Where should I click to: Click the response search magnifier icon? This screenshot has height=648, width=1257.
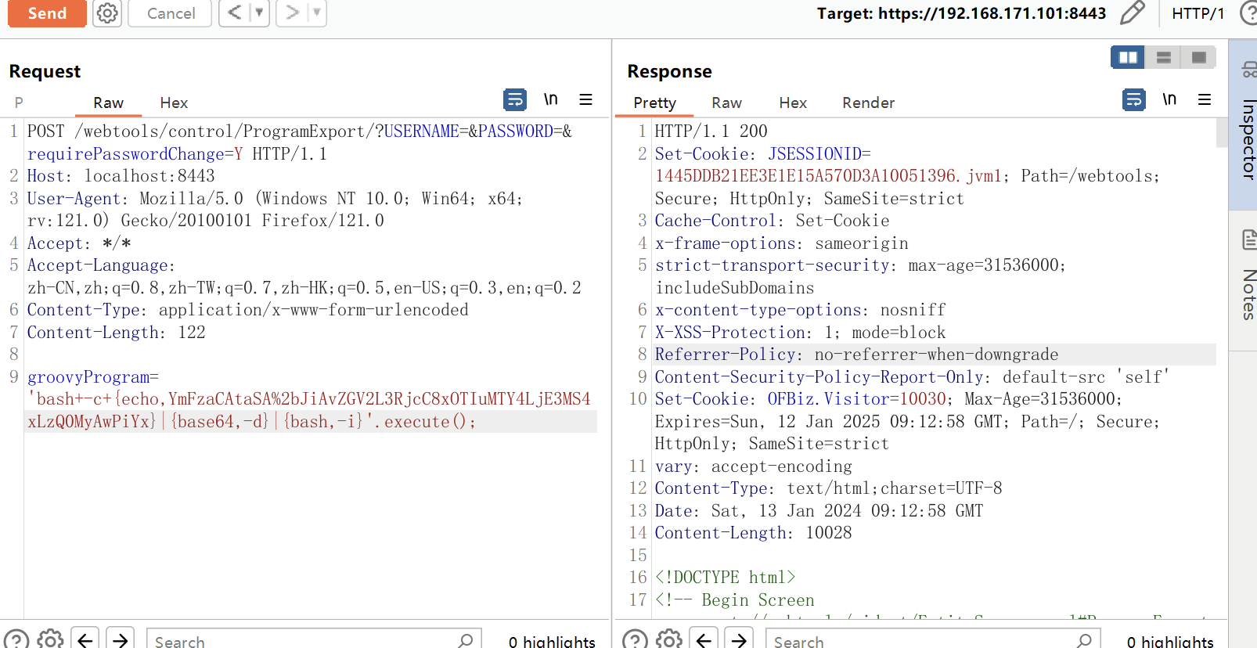coord(1084,640)
